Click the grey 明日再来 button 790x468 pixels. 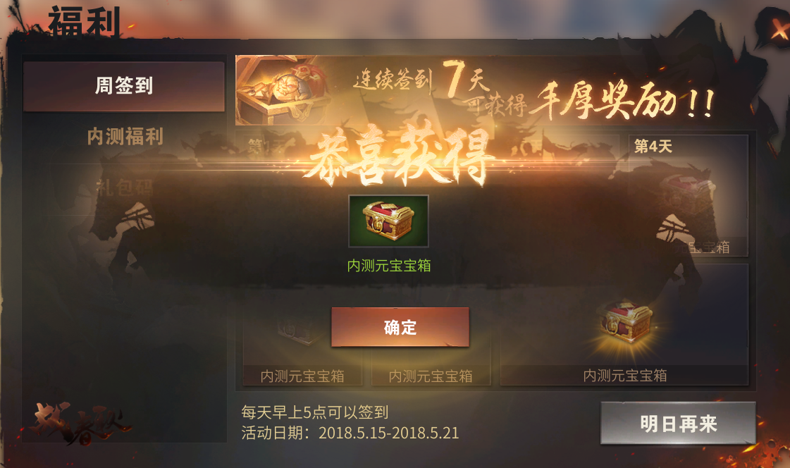[678, 423]
